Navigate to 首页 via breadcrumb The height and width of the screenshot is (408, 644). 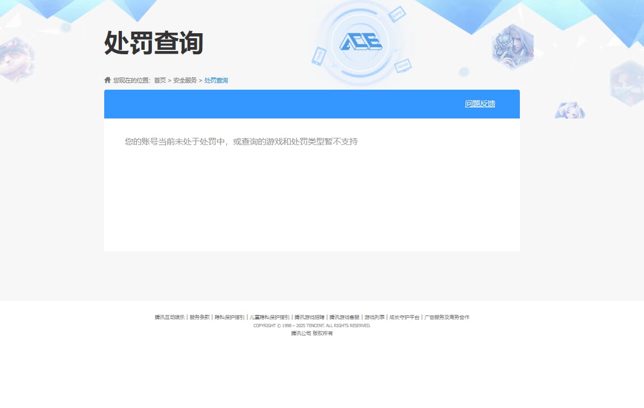(160, 80)
